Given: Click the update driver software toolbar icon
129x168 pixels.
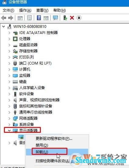Looking at the screenshot, I should pyautogui.click(x=65, y=18).
